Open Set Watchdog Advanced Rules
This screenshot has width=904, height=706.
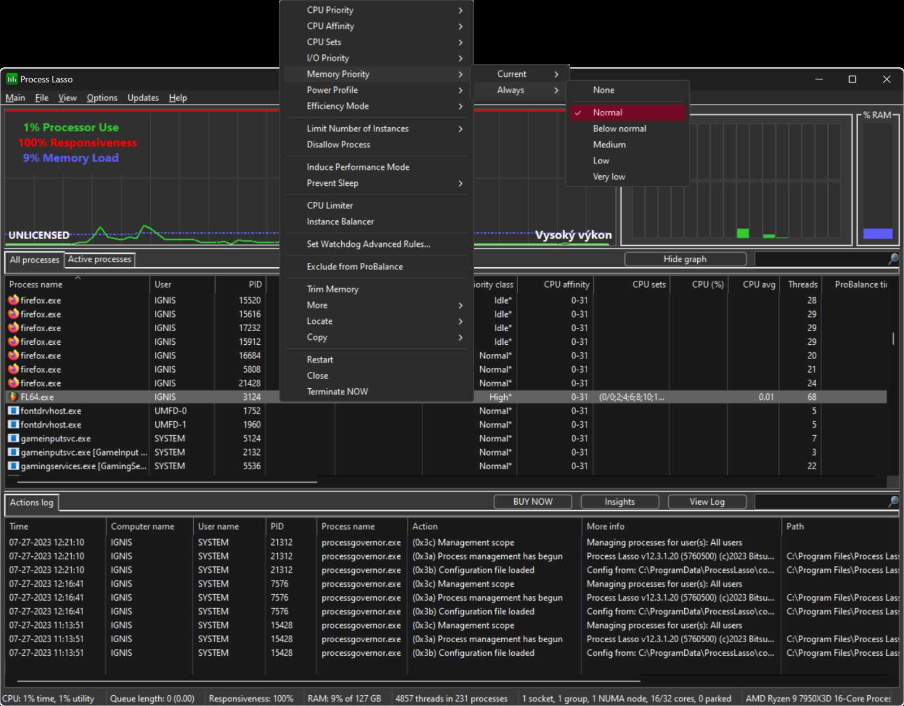[x=377, y=244]
